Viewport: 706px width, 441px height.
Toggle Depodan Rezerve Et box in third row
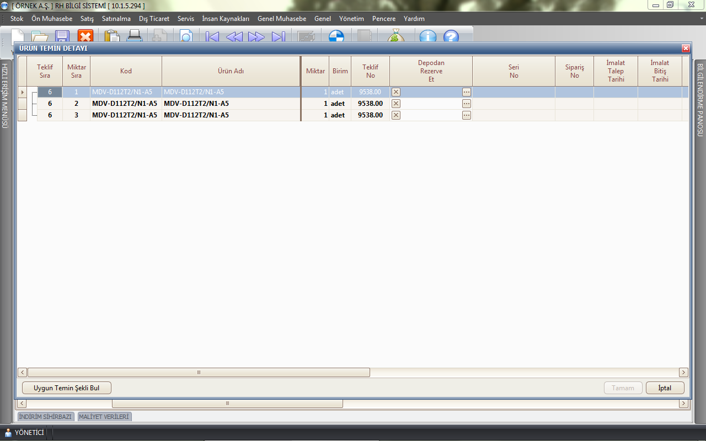tap(396, 115)
